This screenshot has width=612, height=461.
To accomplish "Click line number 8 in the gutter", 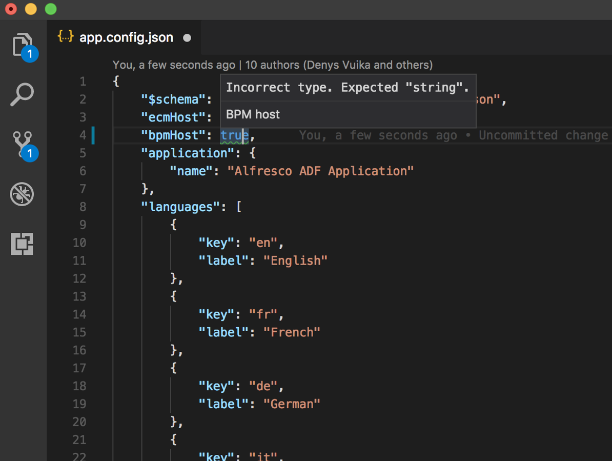I will click(83, 207).
